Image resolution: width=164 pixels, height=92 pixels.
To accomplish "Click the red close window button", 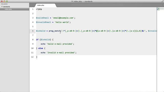I will (x=2, y=2).
